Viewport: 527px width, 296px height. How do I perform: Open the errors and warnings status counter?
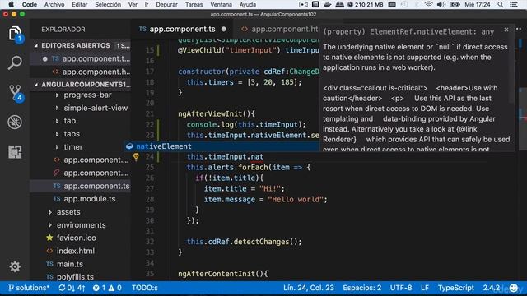pyautogui.click(x=107, y=288)
